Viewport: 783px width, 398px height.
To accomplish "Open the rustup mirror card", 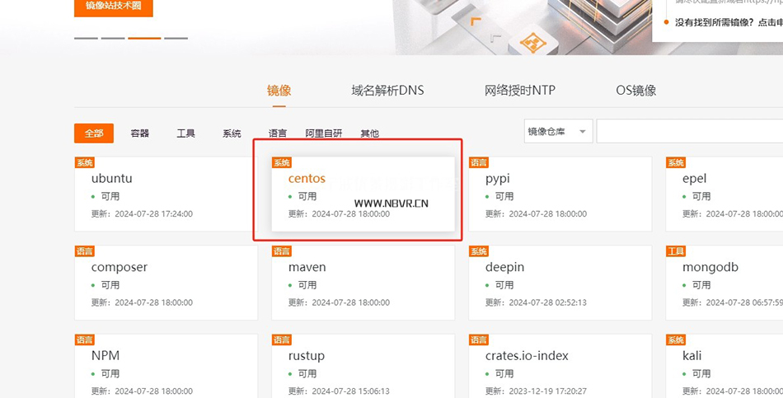I will pyautogui.click(x=363, y=366).
